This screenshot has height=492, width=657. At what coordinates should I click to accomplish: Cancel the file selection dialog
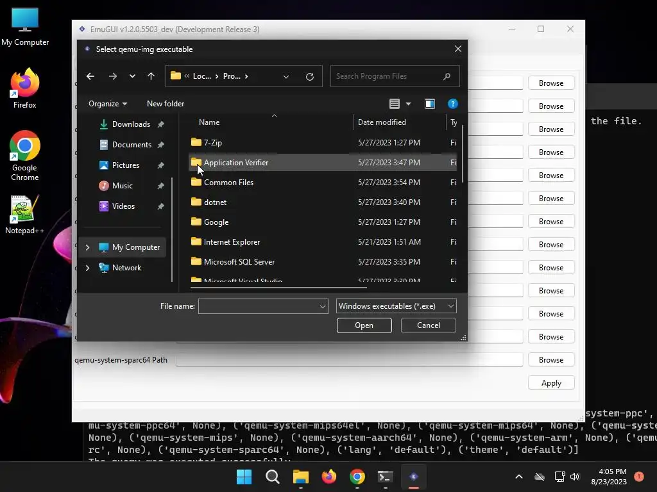(428, 325)
